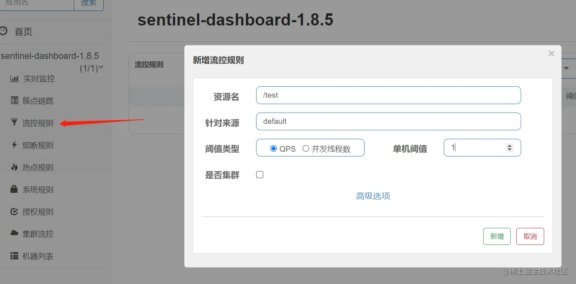Expand the 高级选项 advanced options
Viewport: 576px width, 284px height.
(373, 196)
